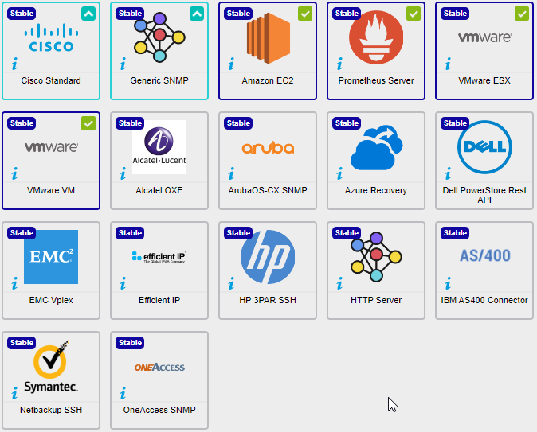This screenshot has width=537, height=432.
Task: Click the Amazon EC2 orange logo
Action: coord(268,37)
